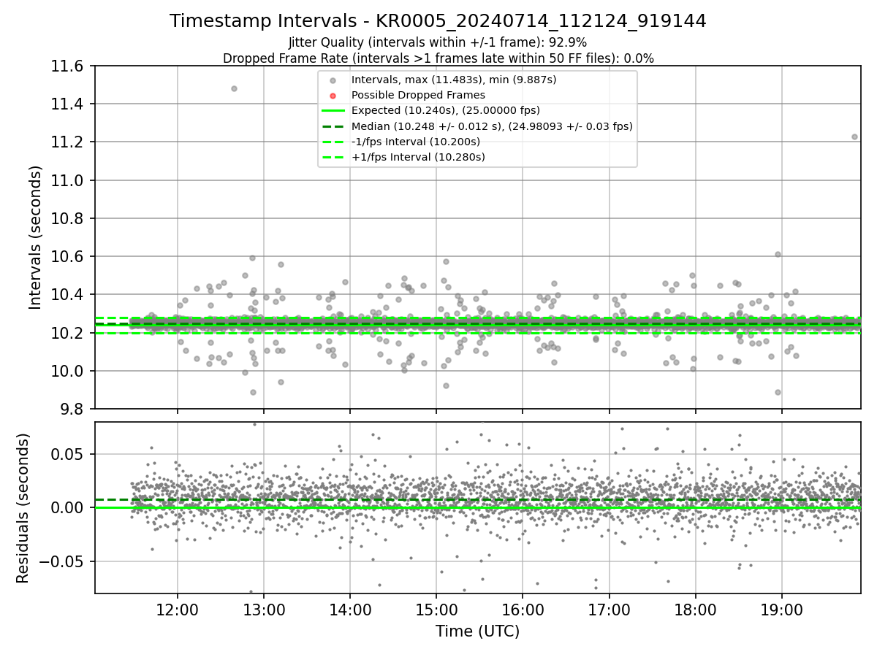Click the plot title 'Timestamp Intervals - KR0005_20240714_112124_919144'
Image resolution: width=877 pixels, height=657 pixels.
(x=438, y=21)
